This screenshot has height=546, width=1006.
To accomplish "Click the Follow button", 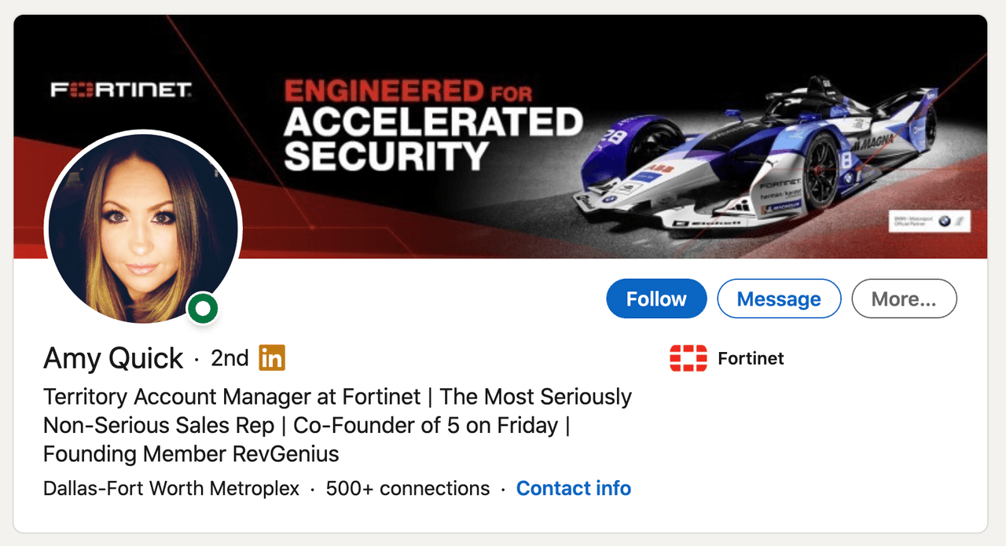I will tap(656, 299).
